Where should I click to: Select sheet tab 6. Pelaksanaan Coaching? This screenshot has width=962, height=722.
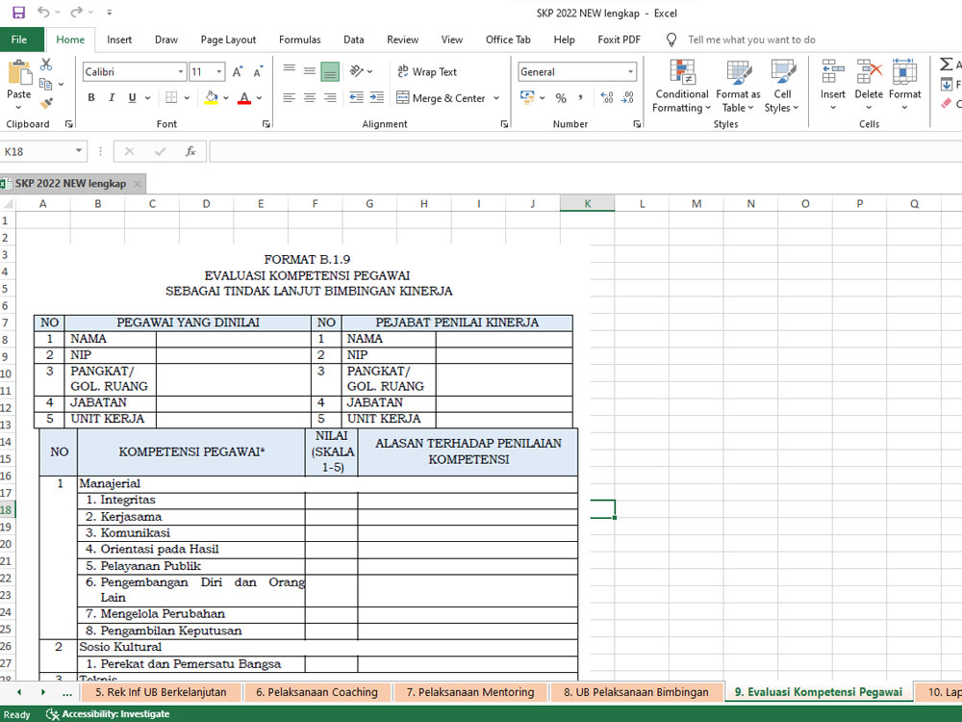point(316,692)
